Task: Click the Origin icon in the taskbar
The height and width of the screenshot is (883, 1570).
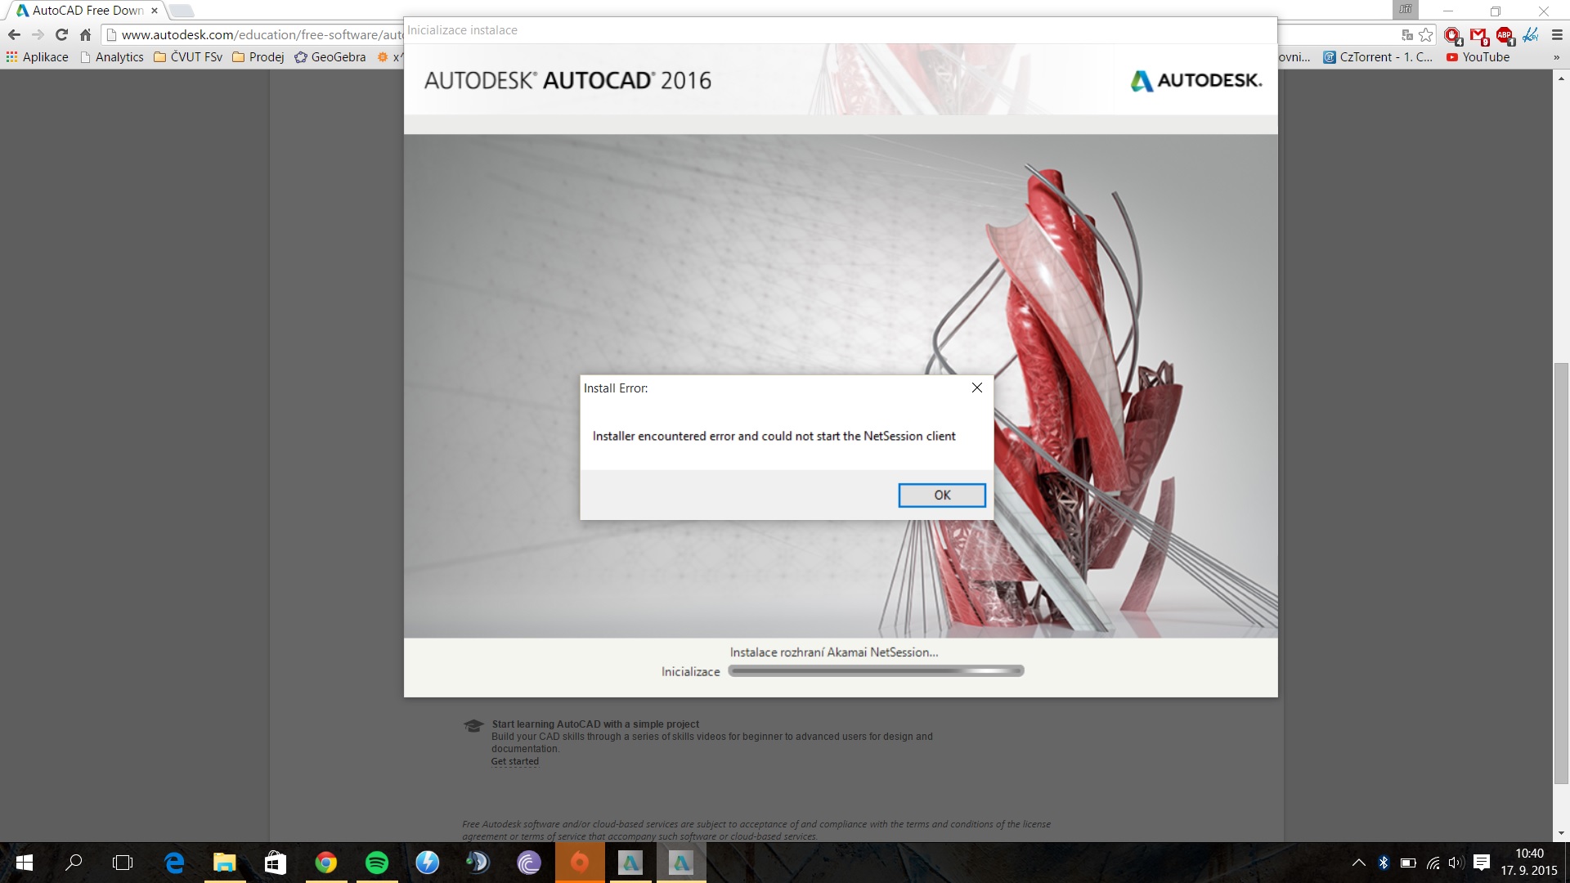Action: 579,863
